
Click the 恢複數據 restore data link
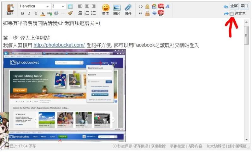(158, 146)
